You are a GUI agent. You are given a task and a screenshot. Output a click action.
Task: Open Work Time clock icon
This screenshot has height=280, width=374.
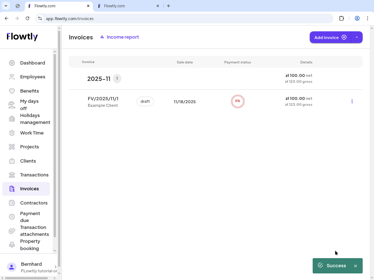(x=11, y=133)
